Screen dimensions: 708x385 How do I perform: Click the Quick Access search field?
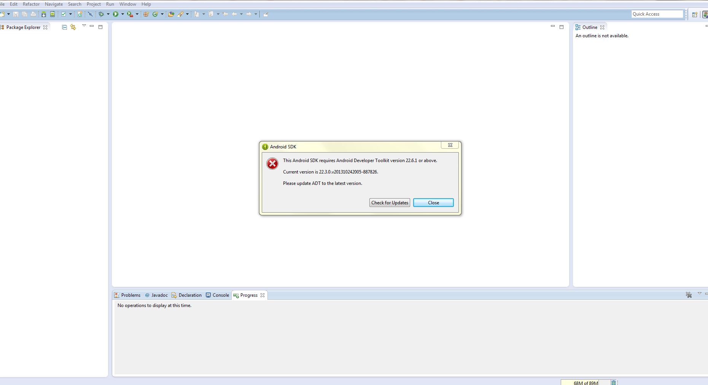tap(657, 14)
